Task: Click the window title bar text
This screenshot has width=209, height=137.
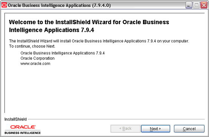Action: click(x=59, y=5)
